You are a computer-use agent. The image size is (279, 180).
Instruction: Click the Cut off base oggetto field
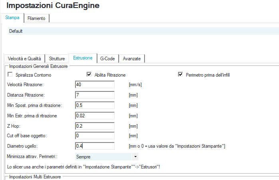[95, 136]
